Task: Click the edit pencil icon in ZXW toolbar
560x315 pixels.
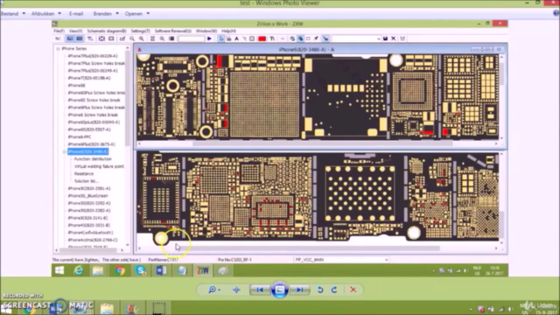Action: (122, 38)
